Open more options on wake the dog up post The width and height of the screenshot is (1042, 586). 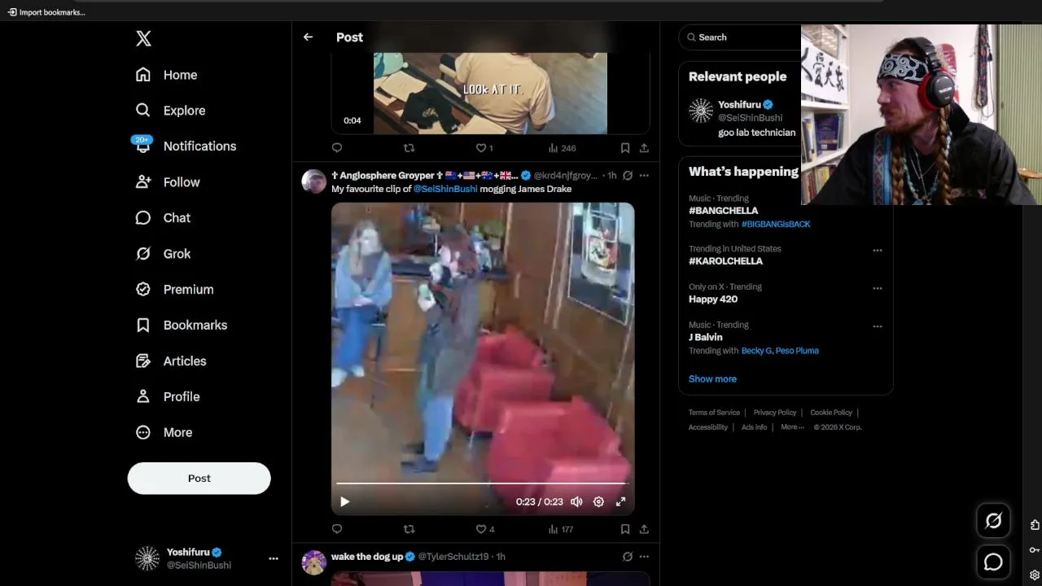pyautogui.click(x=644, y=557)
